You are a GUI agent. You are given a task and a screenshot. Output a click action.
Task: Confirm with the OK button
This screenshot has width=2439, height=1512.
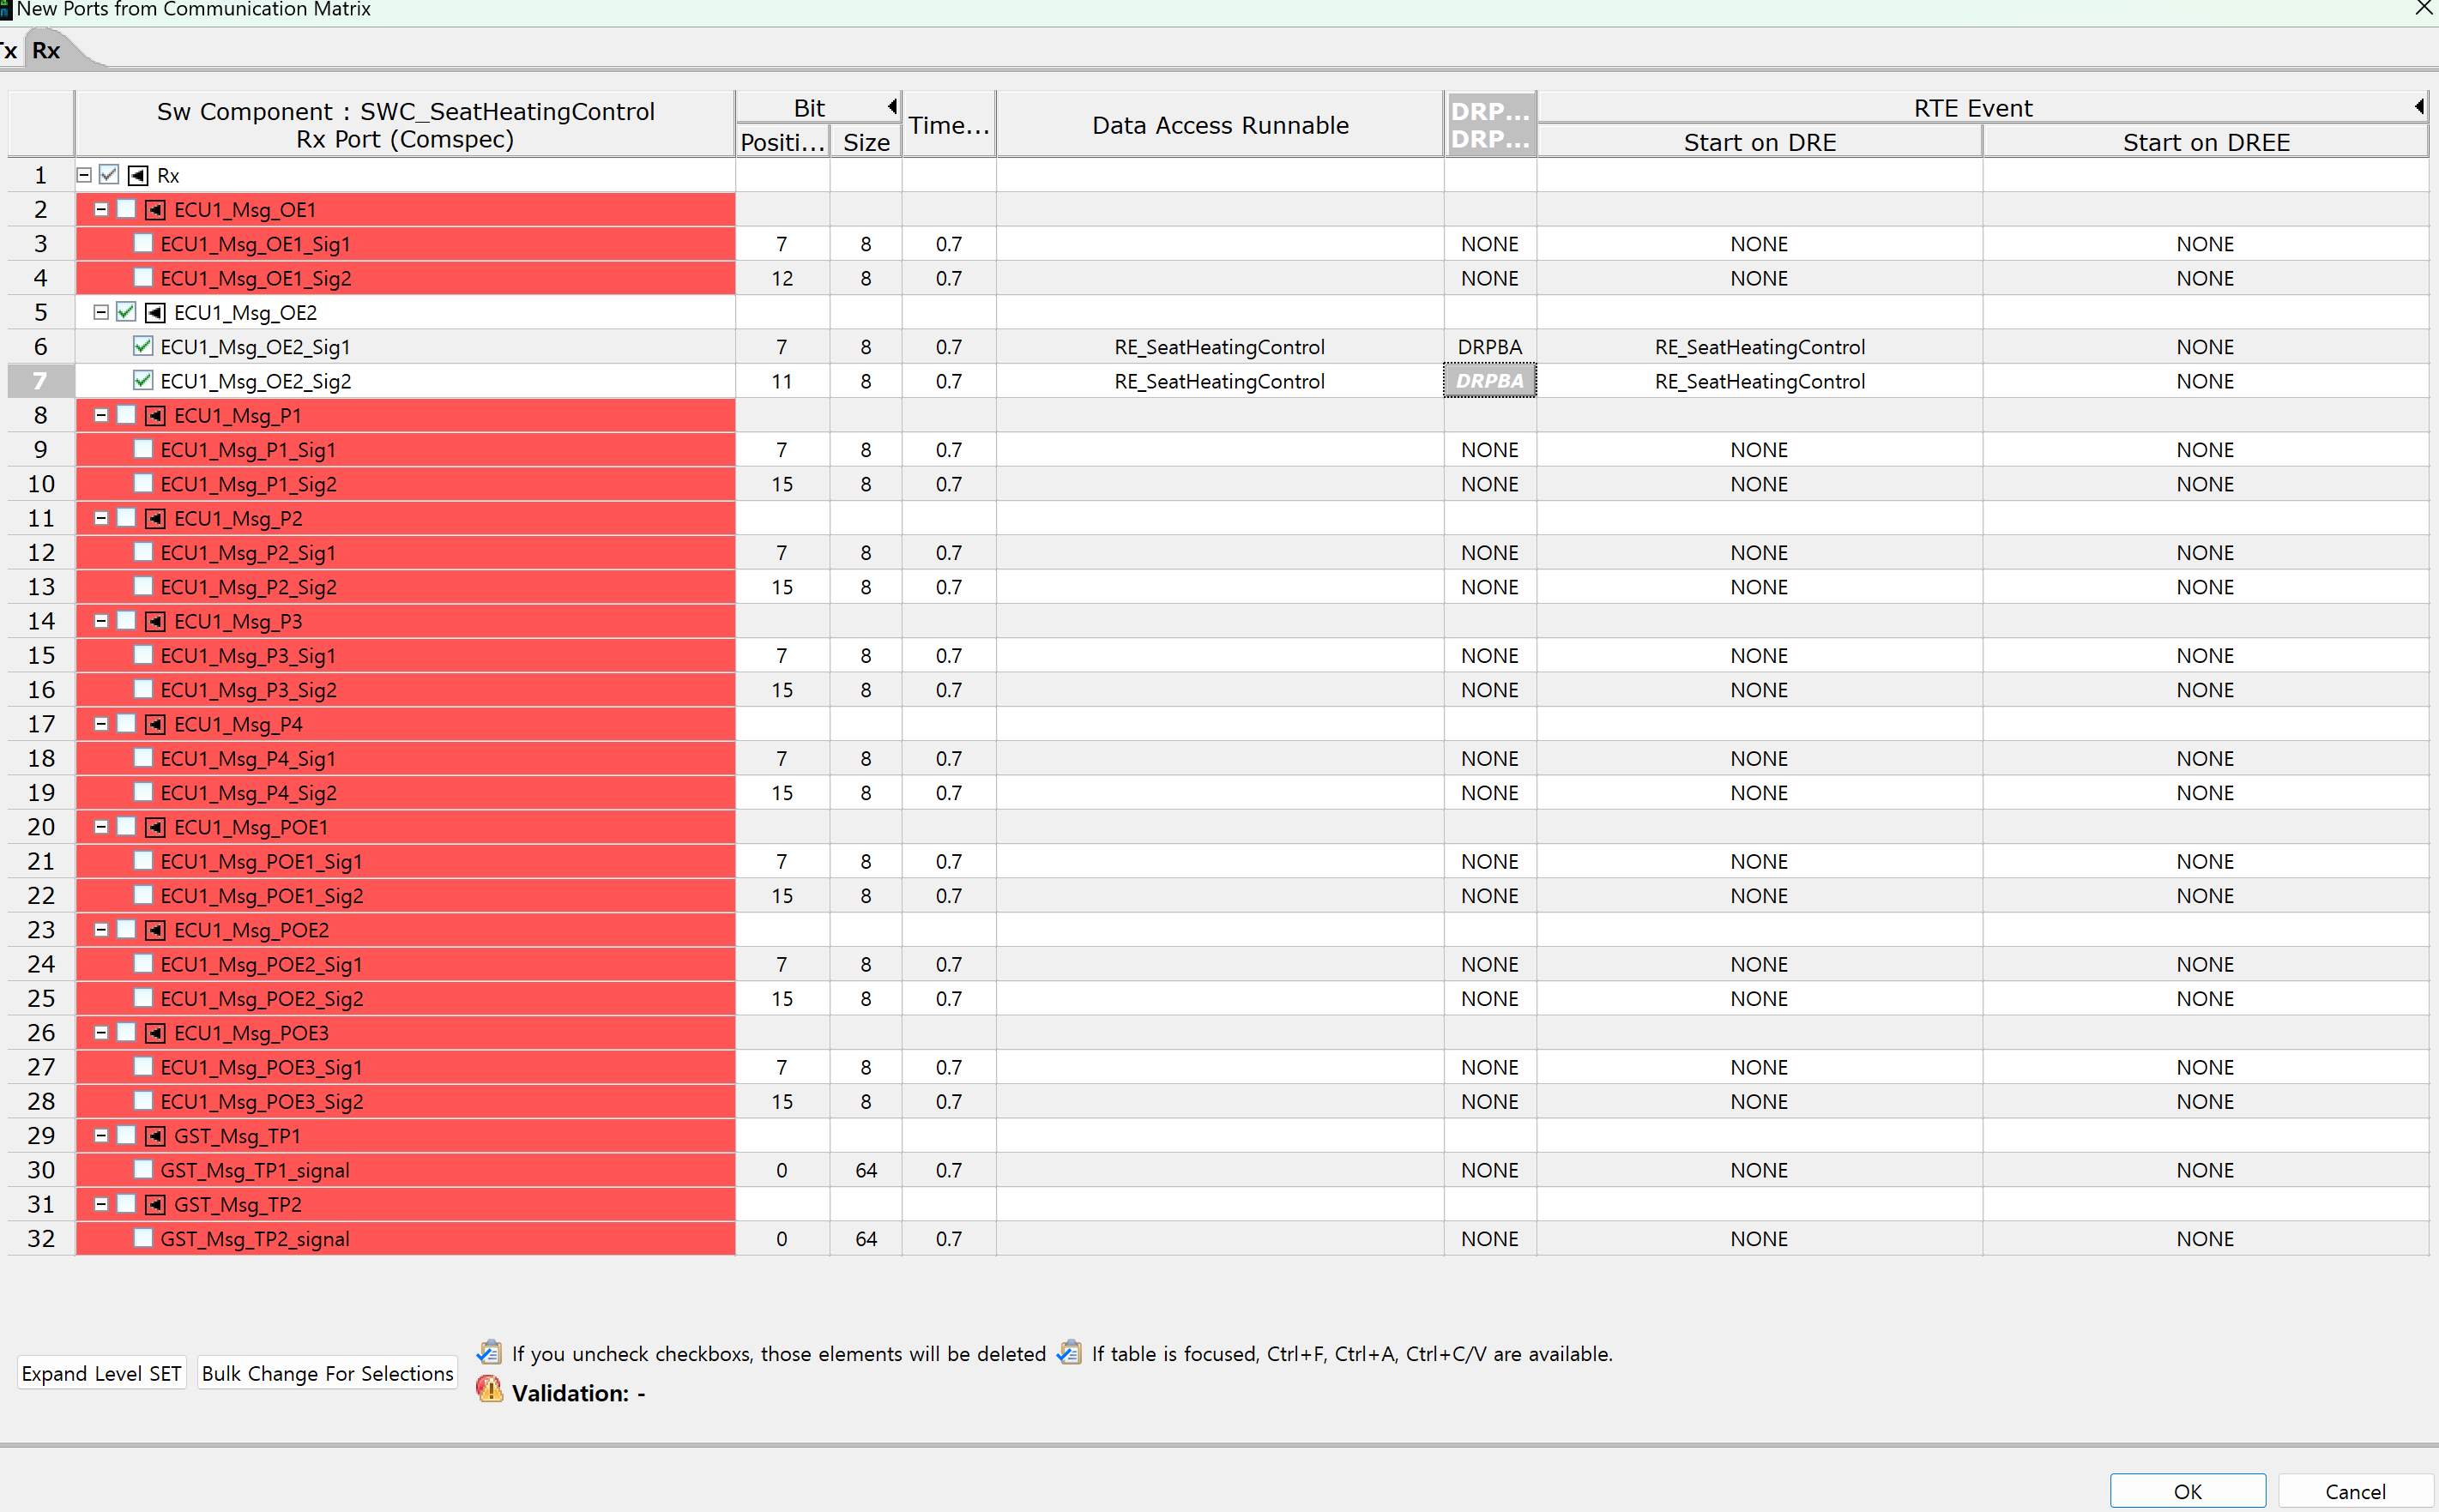[x=2188, y=1491]
